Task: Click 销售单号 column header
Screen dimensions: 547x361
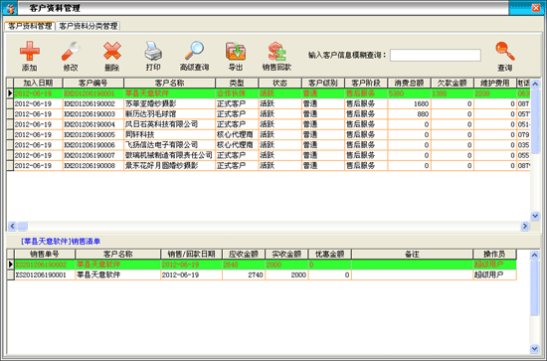Action: click(x=45, y=255)
